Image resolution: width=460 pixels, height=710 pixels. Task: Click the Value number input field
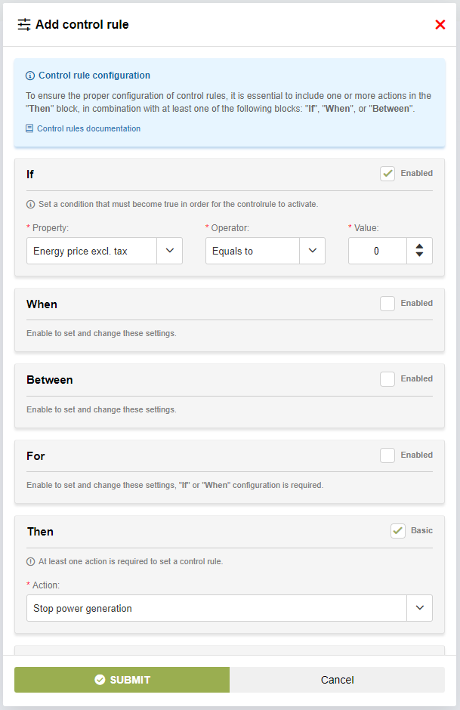point(377,251)
